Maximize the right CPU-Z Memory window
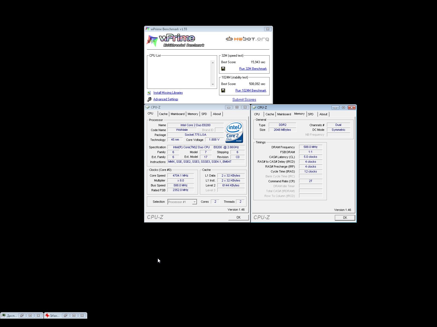 [x=344, y=107]
